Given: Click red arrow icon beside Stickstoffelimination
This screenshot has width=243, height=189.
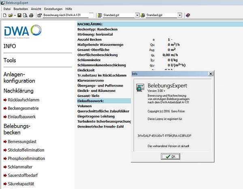Looking at the screenshot, I should point(5,150).
